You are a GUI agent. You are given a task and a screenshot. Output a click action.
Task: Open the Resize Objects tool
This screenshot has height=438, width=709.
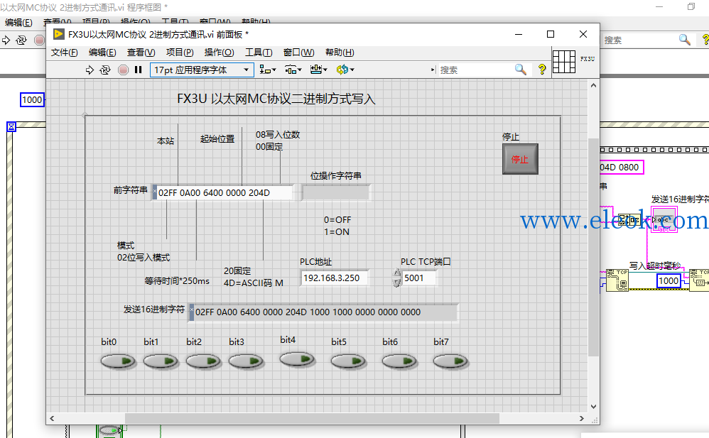point(318,70)
